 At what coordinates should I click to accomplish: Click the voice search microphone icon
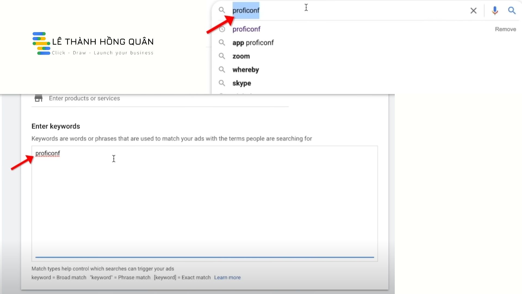tap(495, 11)
